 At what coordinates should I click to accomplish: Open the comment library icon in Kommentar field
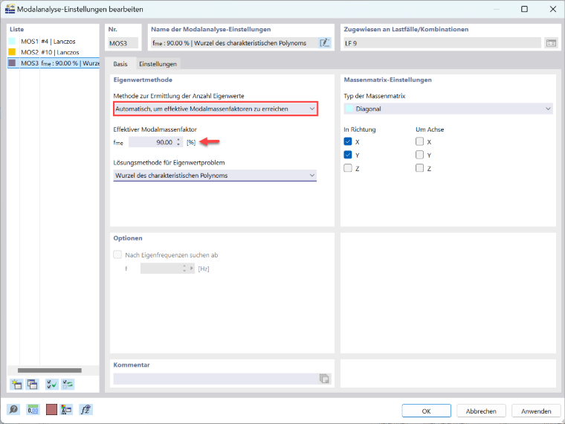[x=324, y=379]
